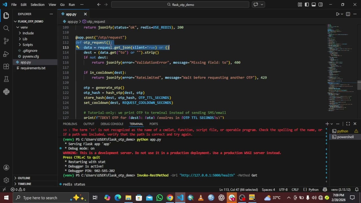The image size is (361, 203).
Task: Open the Testing flask view
Action: tap(6, 79)
